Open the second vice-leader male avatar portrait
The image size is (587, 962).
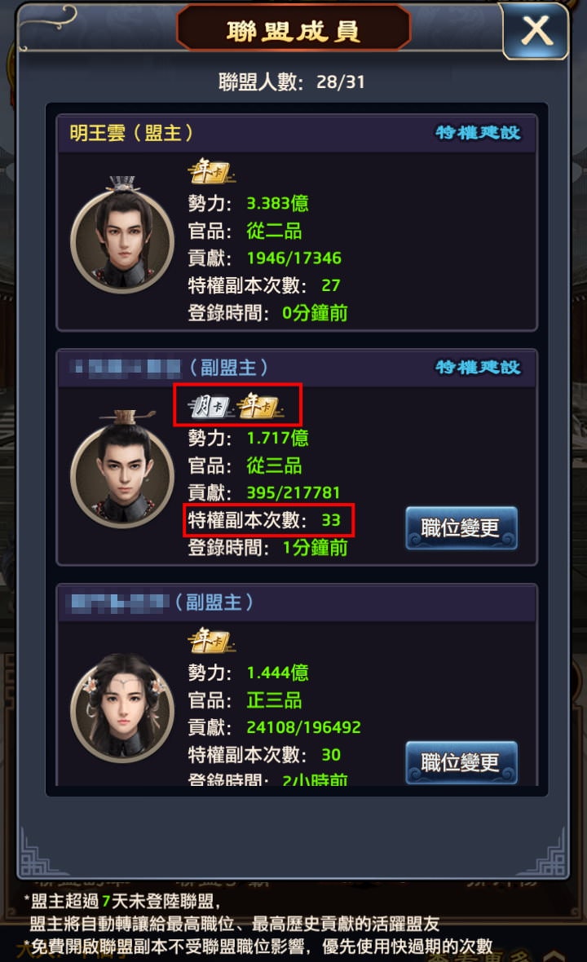122,470
